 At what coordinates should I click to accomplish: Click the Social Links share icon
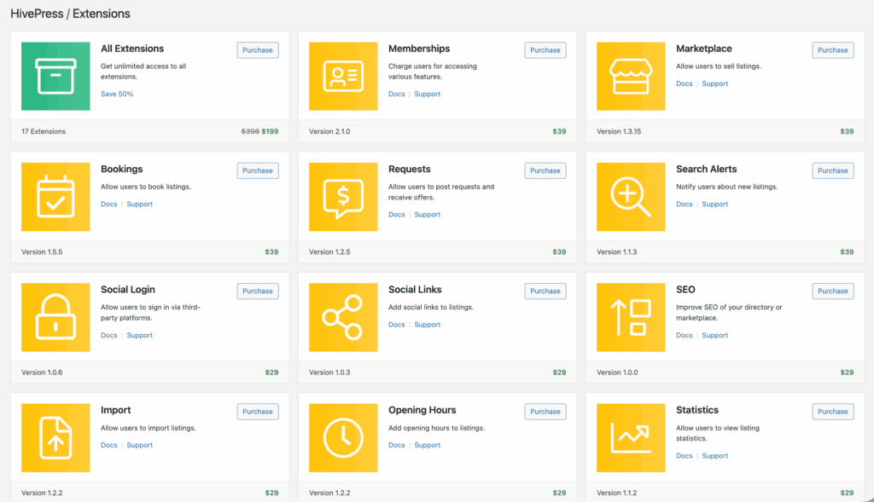(343, 317)
